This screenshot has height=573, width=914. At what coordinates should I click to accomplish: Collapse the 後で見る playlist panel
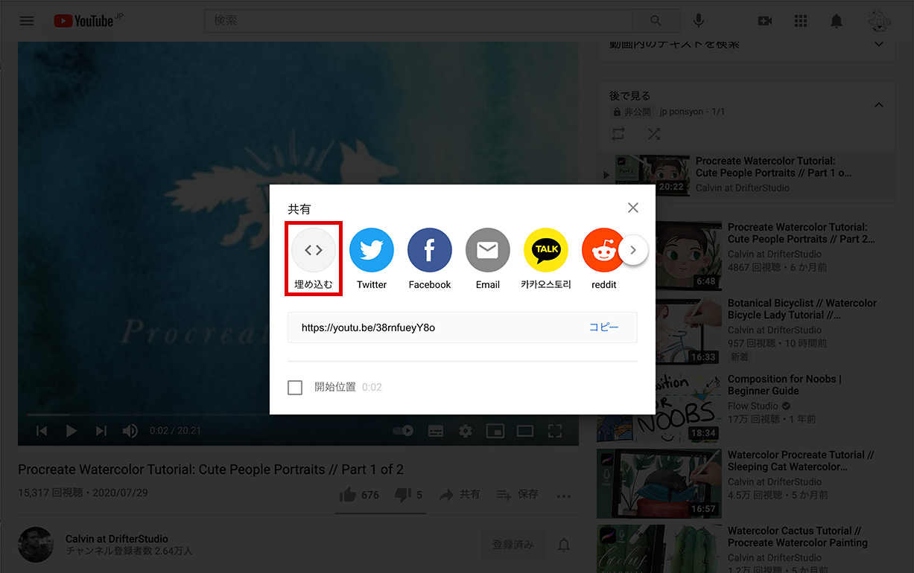pos(879,105)
